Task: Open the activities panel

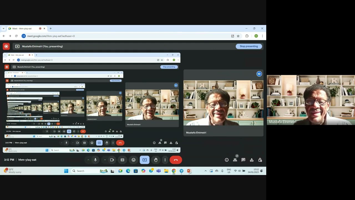Action: point(252,160)
